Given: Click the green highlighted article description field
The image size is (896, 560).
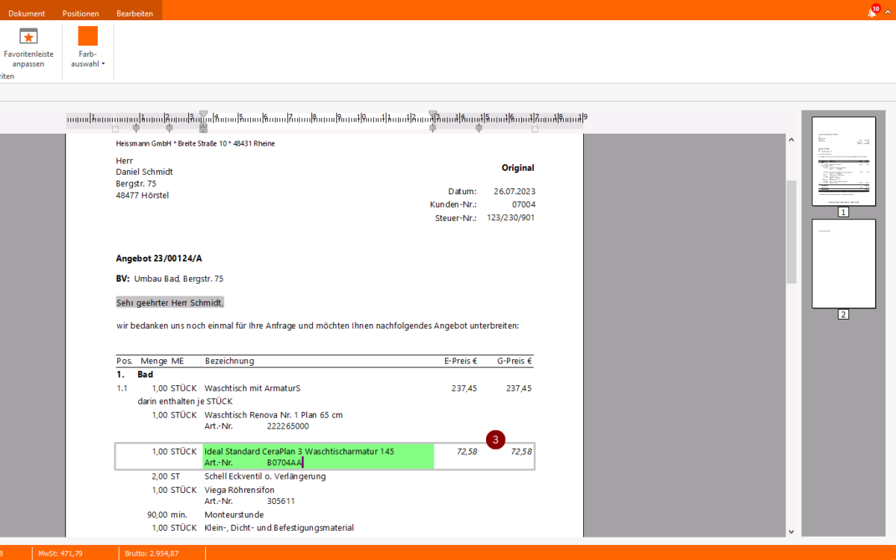Looking at the screenshot, I should (x=317, y=455).
